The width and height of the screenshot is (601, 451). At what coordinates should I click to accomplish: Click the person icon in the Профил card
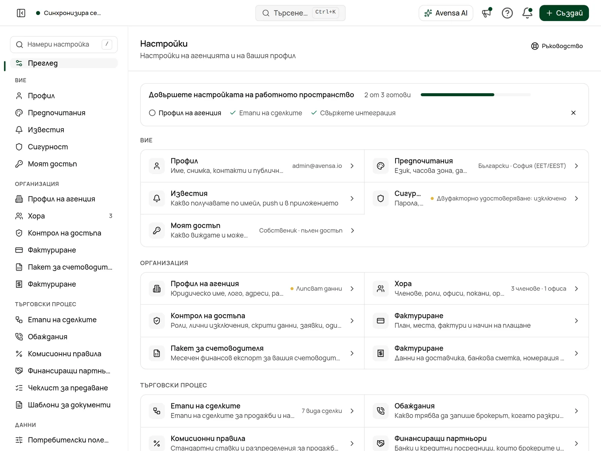(x=157, y=166)
